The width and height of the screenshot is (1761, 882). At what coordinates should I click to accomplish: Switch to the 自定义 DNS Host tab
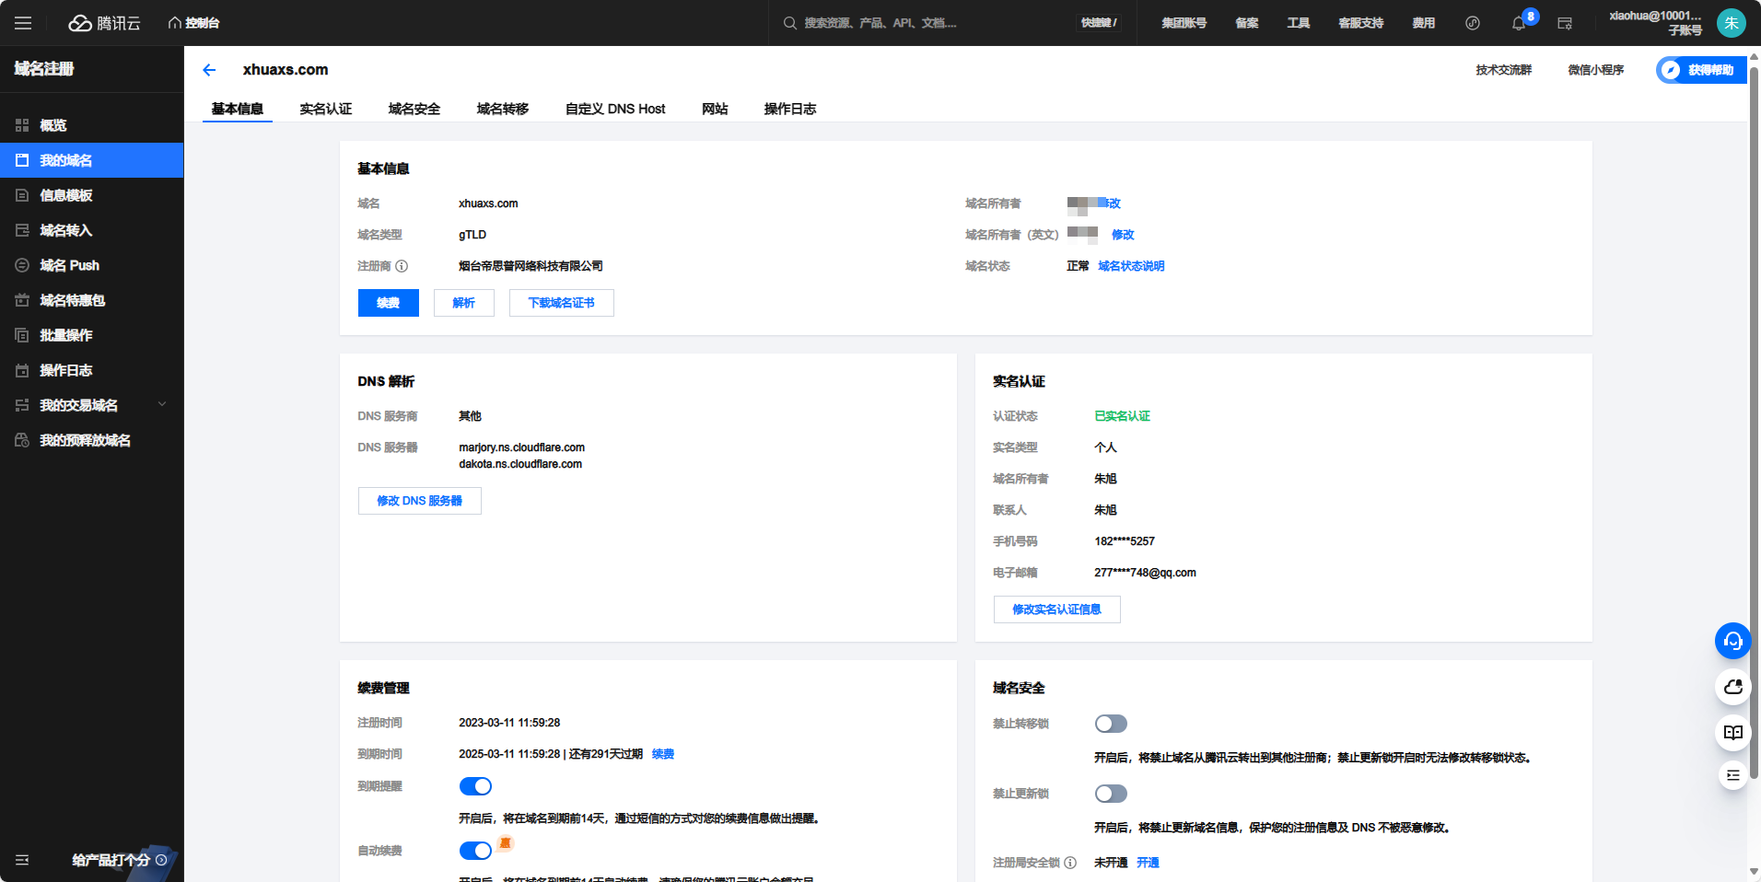[x=615, y=109]
